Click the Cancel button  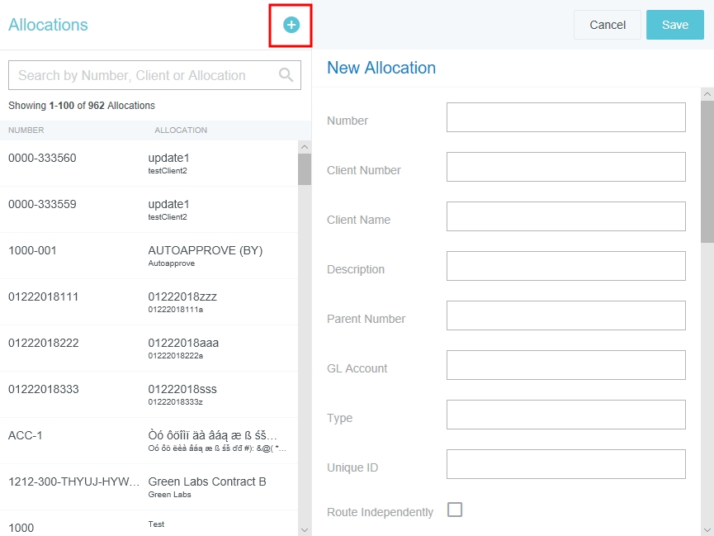tap(607, 25)
